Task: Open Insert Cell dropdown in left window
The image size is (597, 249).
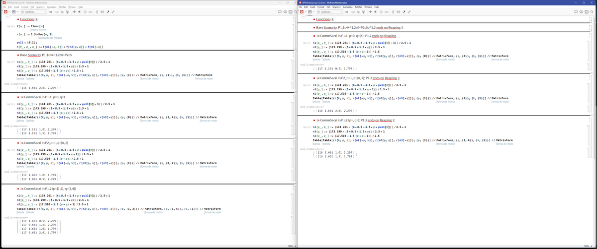Action: [x=34, y=12]
